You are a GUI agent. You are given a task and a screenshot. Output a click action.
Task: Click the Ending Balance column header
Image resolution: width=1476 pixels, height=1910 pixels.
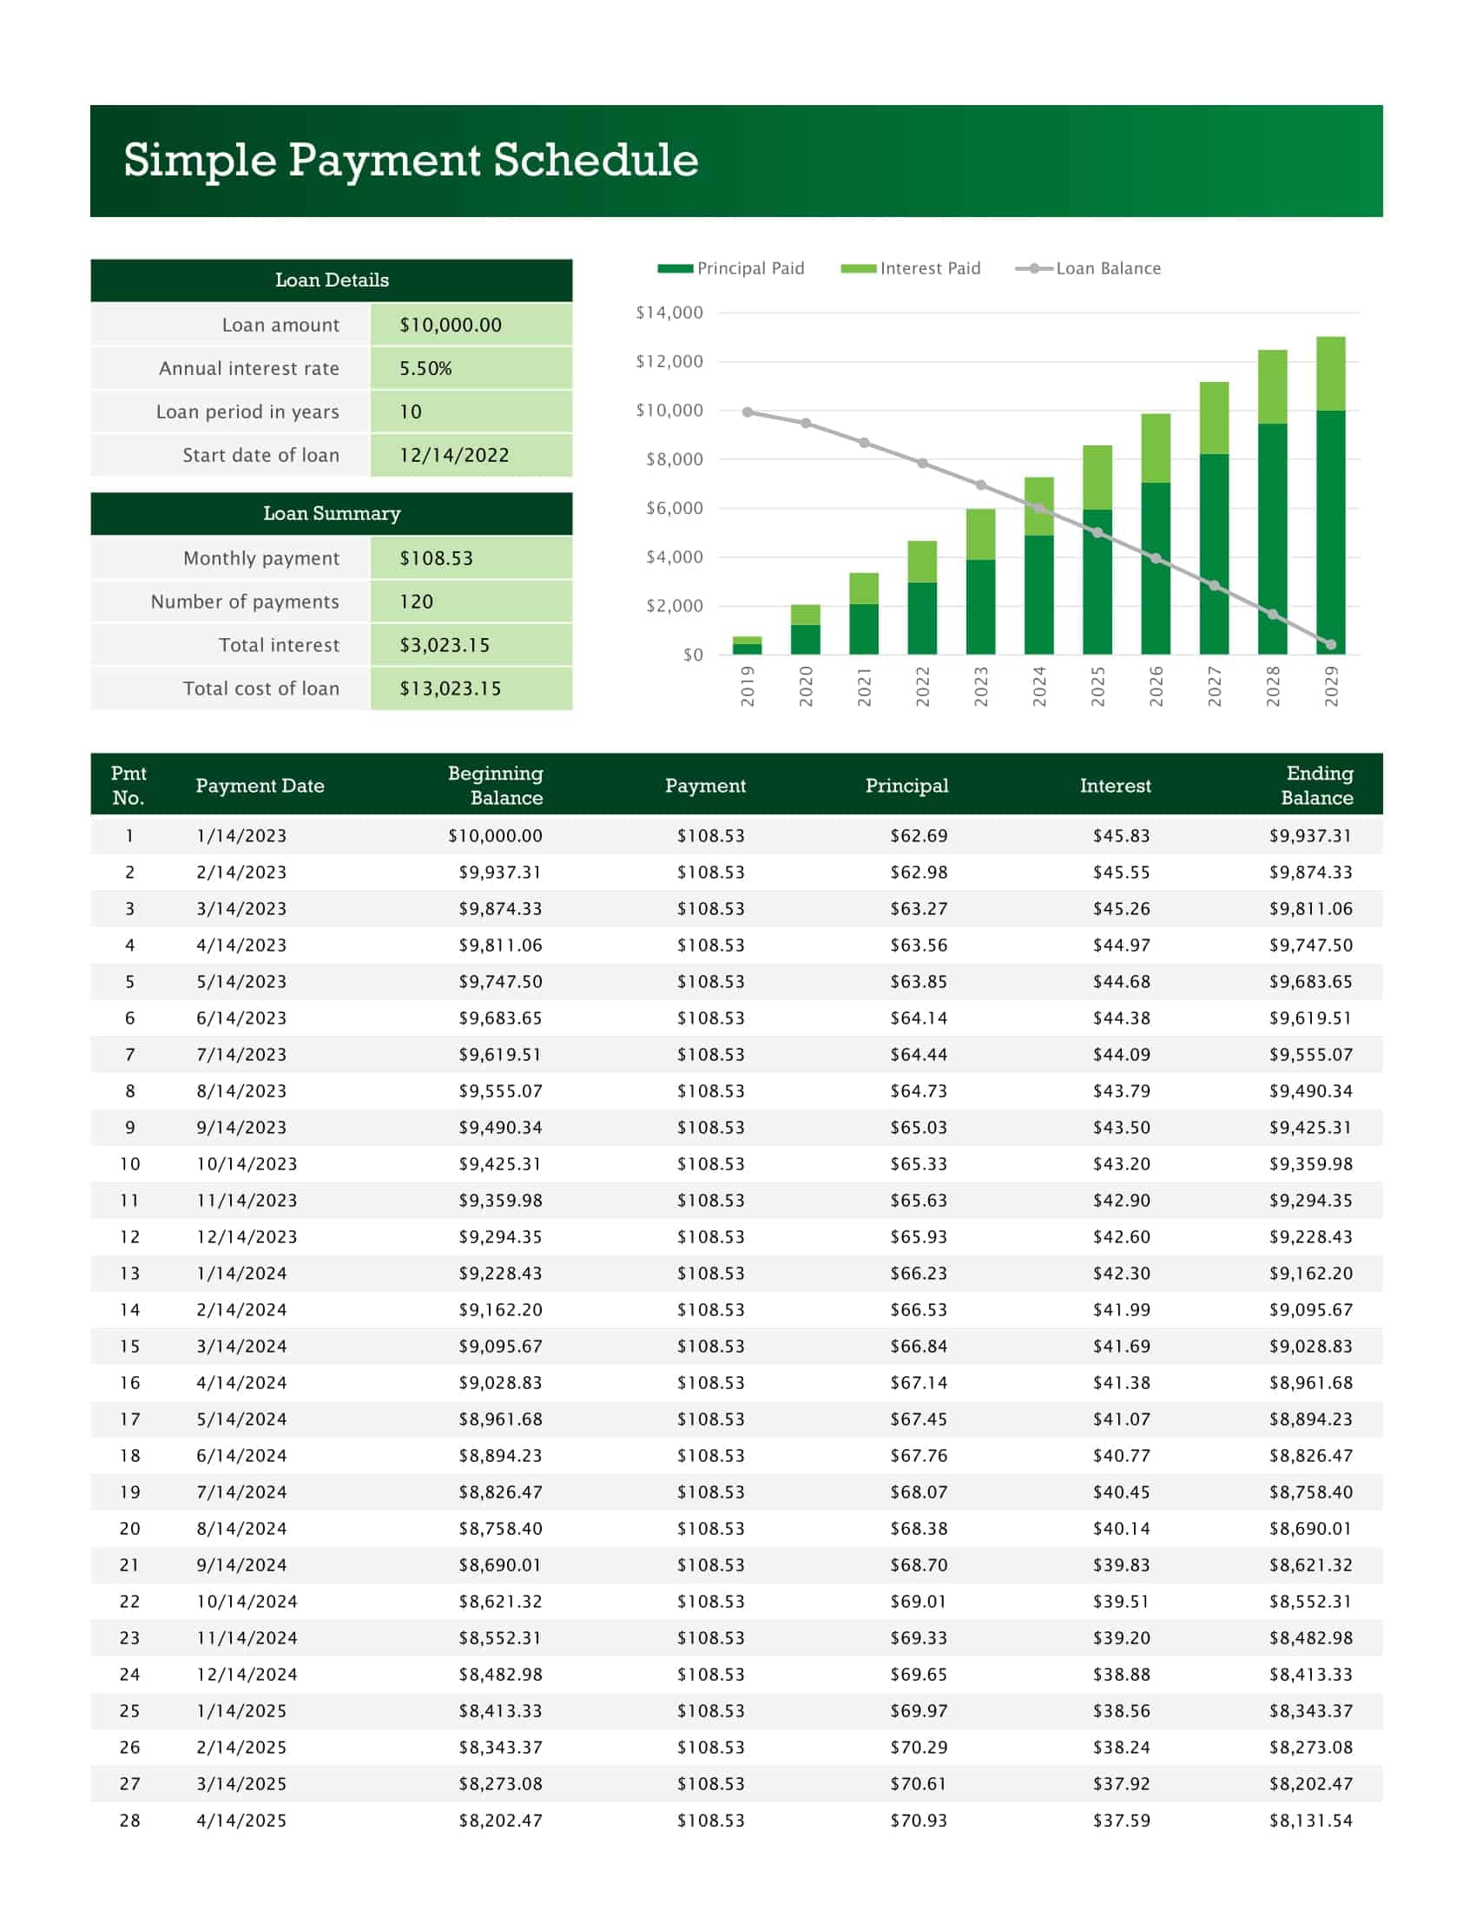point(1318,786)
